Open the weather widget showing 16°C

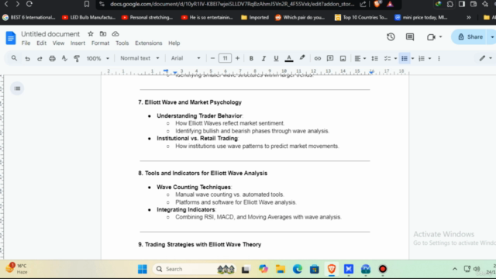click(x=16, y=269)
